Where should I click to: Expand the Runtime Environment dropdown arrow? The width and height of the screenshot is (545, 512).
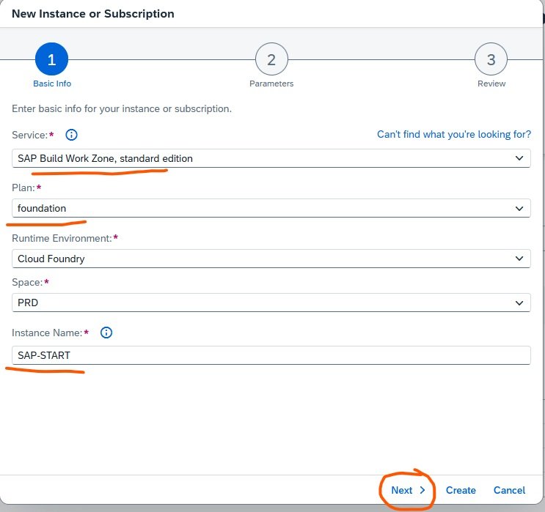pyautogui.click(x=519, y=258)
